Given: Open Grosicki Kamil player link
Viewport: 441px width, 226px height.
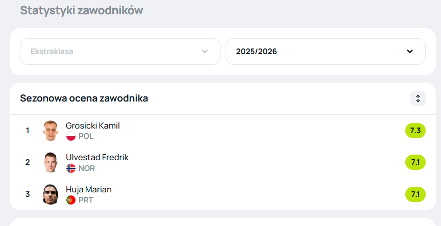Looking at the screenshot, I should coord(93,125).
